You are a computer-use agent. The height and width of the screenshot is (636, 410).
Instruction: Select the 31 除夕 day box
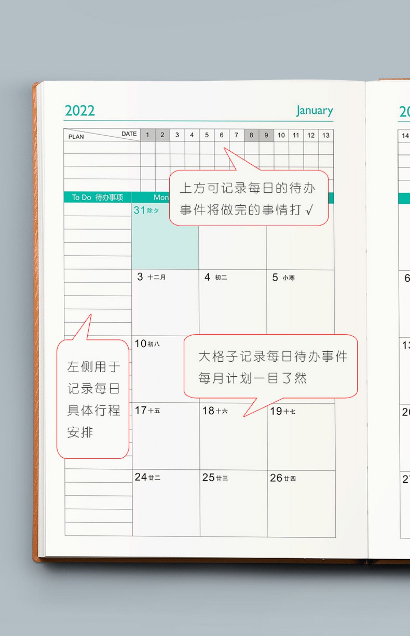click(x=165, y=236)
